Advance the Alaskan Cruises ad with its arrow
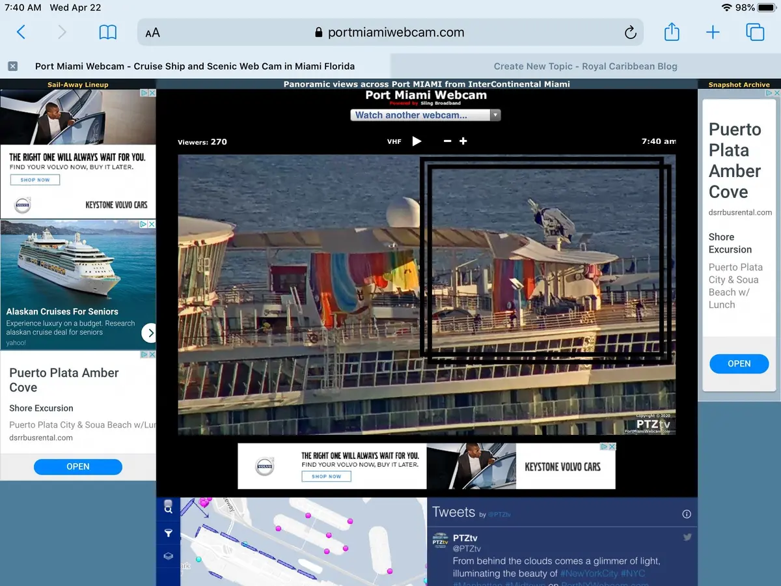 (x=150, y=333)
